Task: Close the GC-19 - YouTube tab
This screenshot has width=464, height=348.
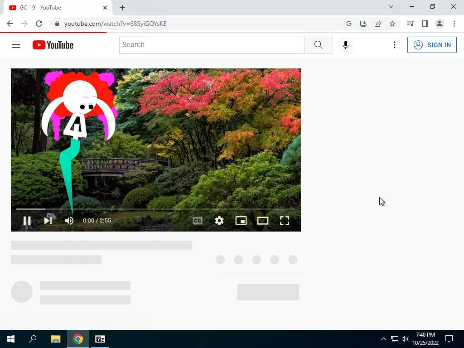Action: pyautogui.click(x=105, y=8)
